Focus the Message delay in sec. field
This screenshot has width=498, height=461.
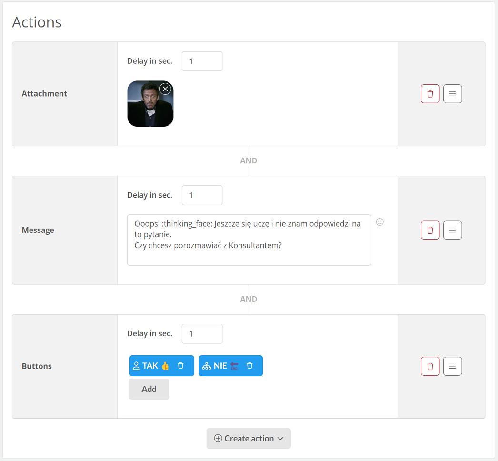click(202, 195)
